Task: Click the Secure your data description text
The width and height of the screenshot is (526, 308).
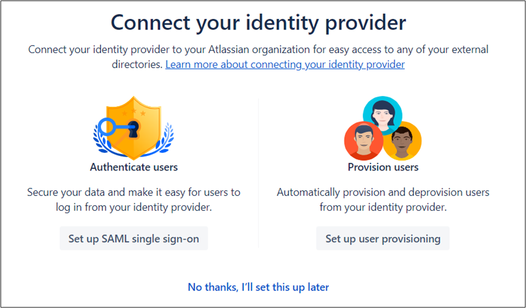Action: point(134,199)
